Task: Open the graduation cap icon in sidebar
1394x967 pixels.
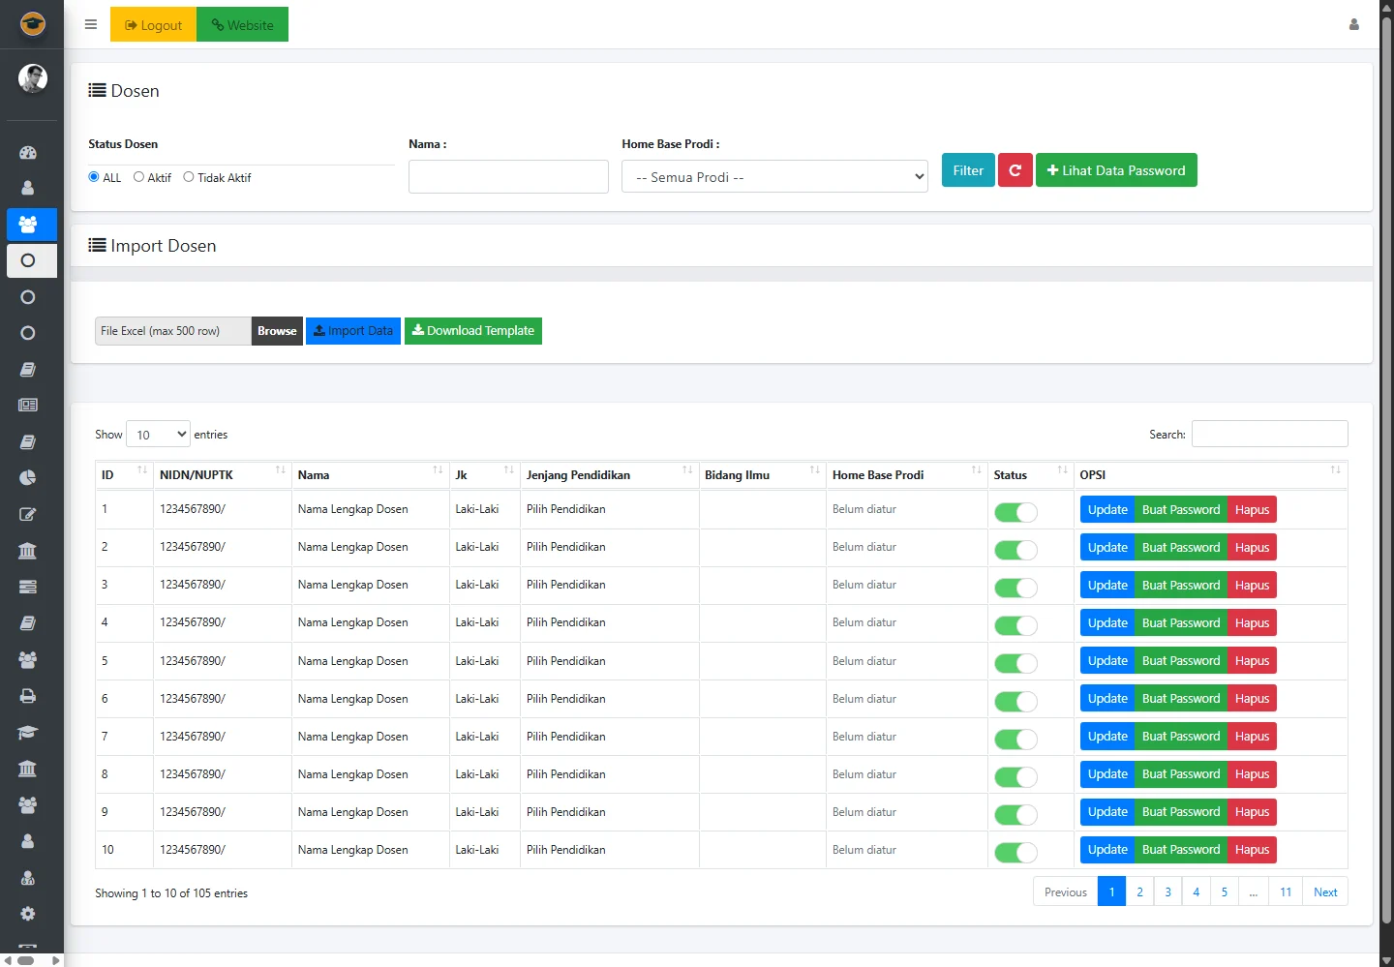Action: click(x=27, y=733)
